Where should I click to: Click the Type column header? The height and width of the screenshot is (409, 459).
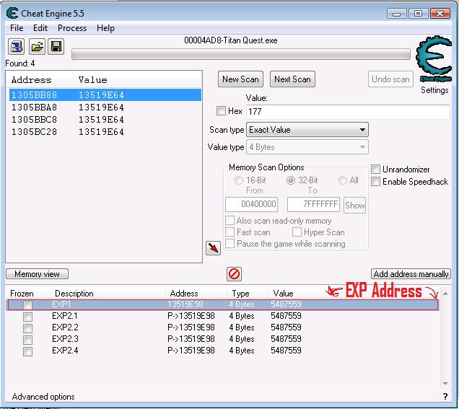coord(240,294)
